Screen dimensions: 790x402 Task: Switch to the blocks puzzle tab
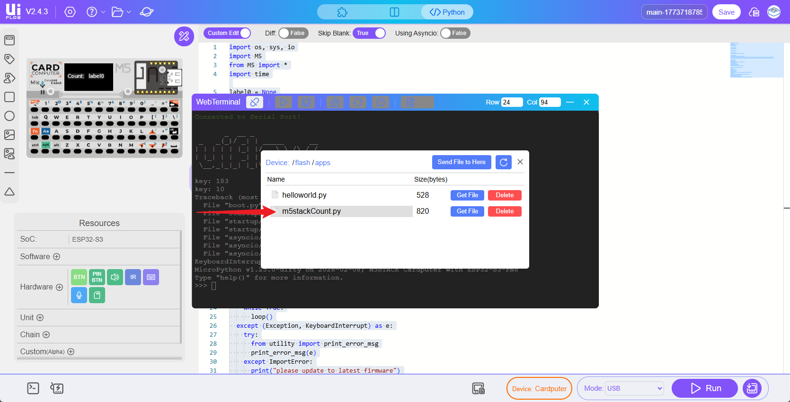click(342, 12)
